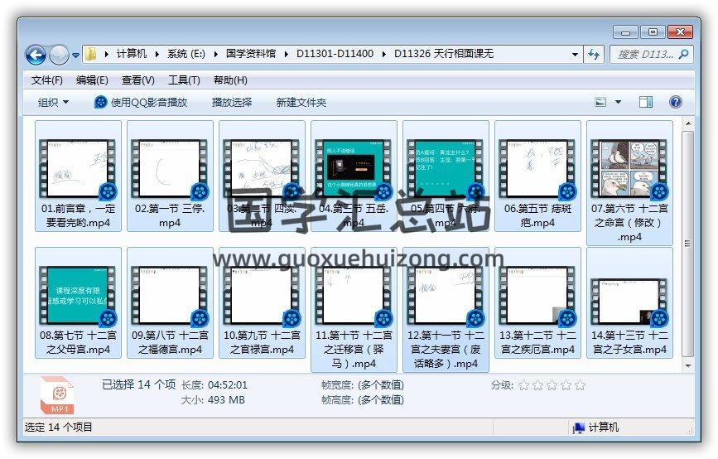
Task: Select 系统 (E:) in the address breadcrumb
Action: [x=186, y=54]
